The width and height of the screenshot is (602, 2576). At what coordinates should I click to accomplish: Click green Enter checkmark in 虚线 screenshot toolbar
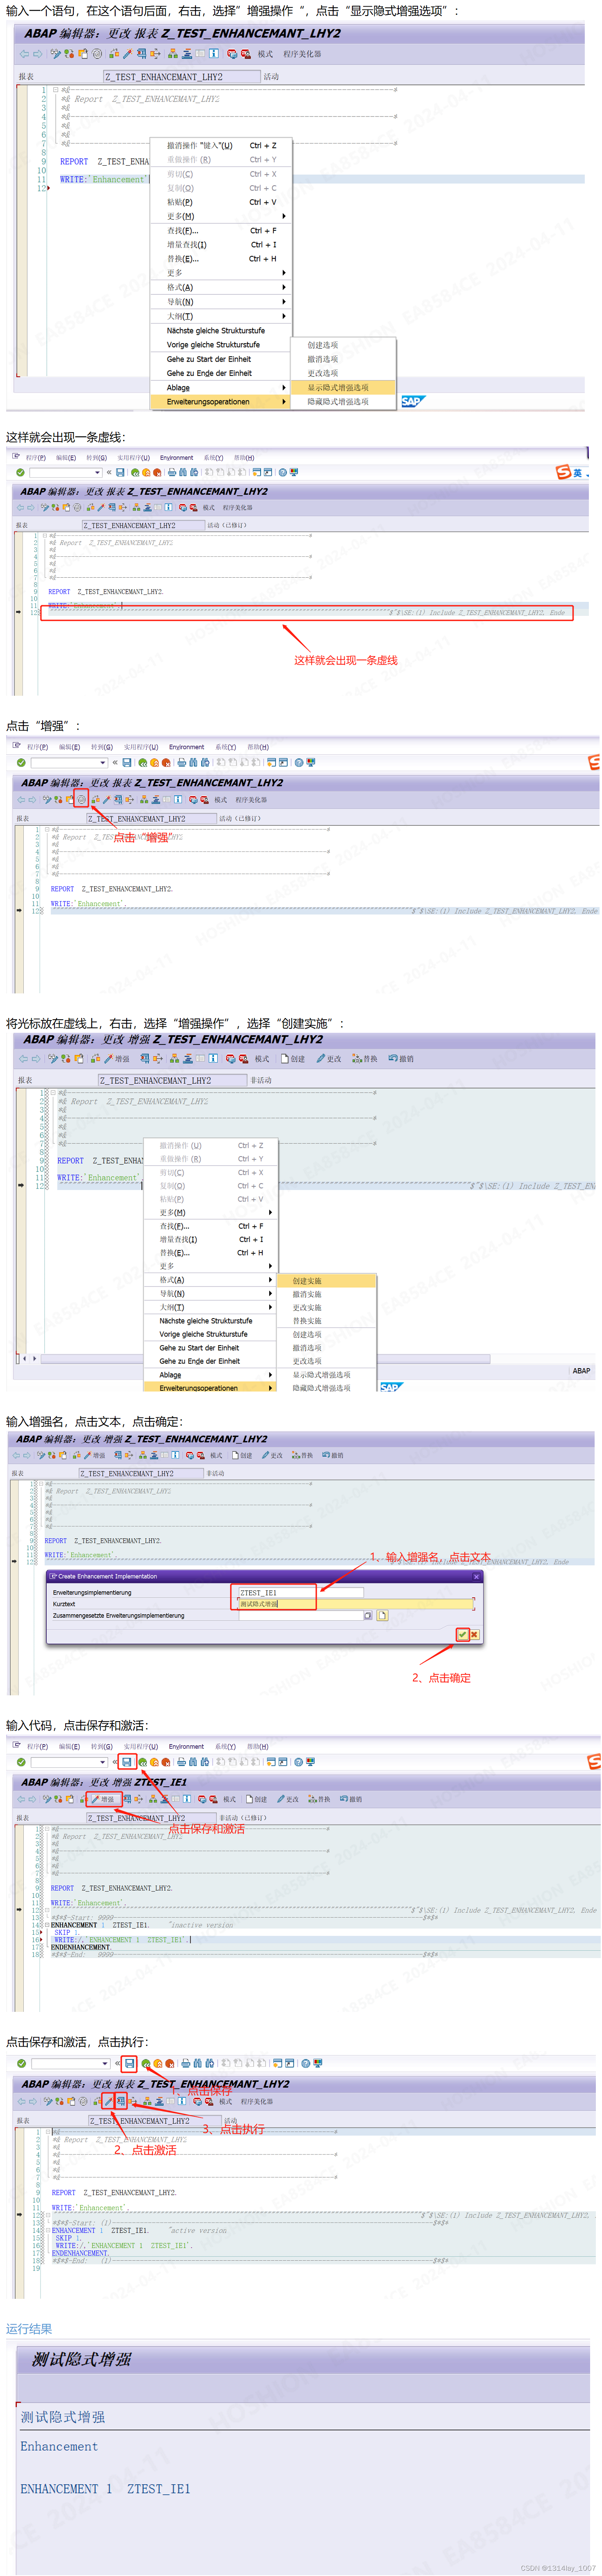point(20,472)
